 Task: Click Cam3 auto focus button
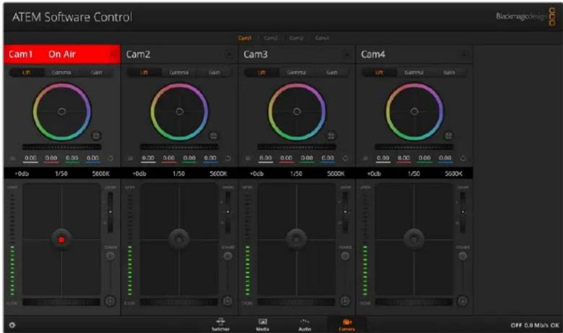point(345,301)
